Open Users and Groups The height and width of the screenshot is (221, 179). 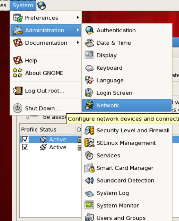127,217
